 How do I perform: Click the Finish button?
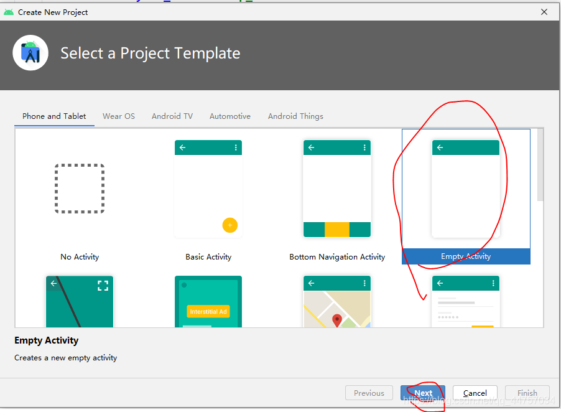tap(527, 393)
